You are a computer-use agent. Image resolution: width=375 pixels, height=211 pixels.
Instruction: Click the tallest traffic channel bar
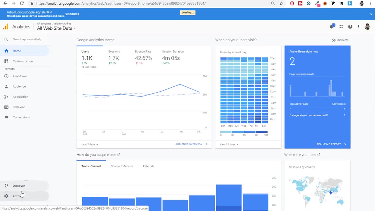click(229, 198)
